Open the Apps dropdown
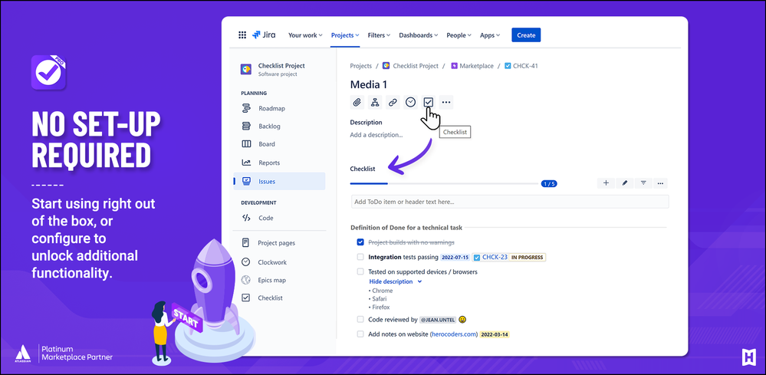Image resolution: width=766 pixels, height=375 pixels. pos(490,35)
